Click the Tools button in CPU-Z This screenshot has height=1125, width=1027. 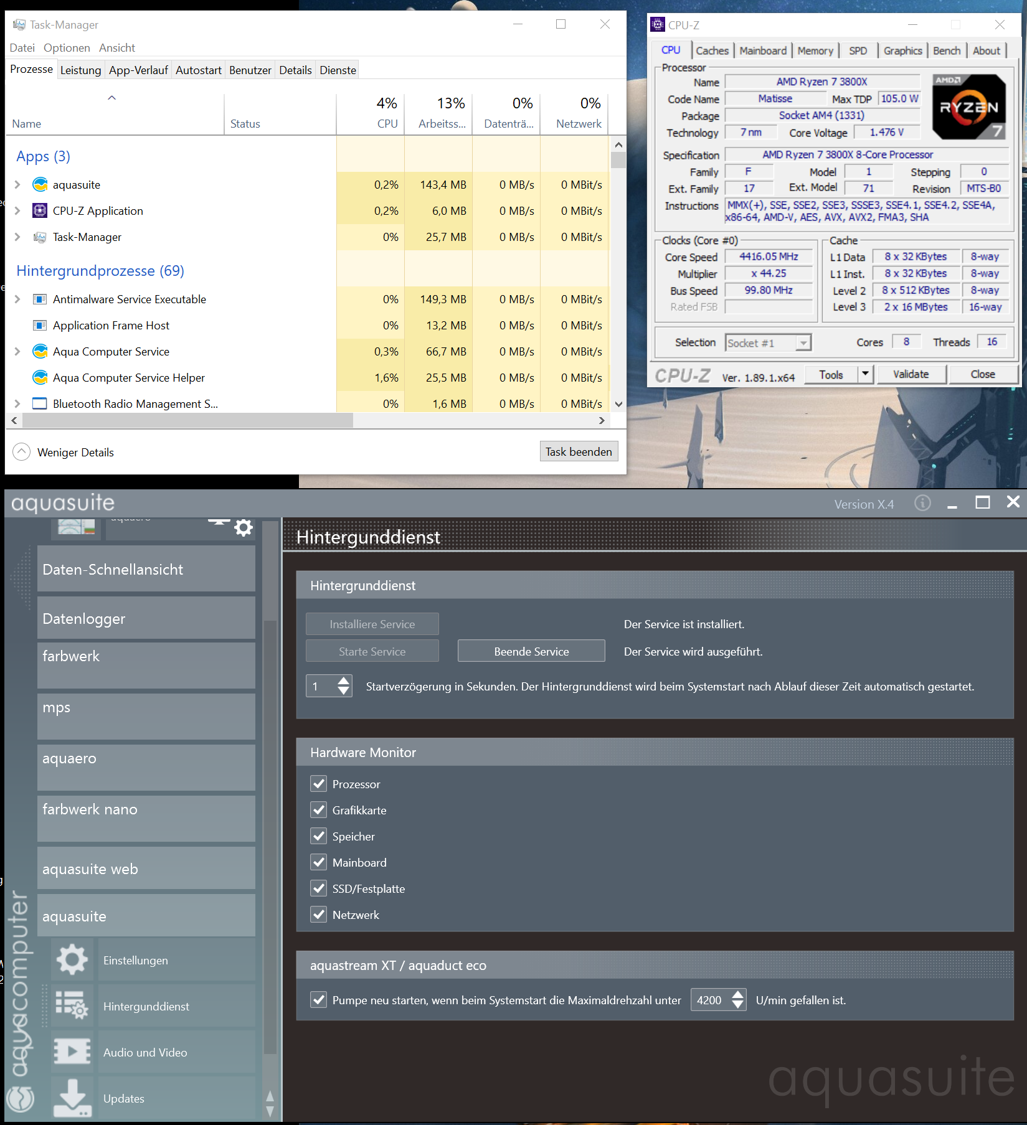tap(831, 374)
